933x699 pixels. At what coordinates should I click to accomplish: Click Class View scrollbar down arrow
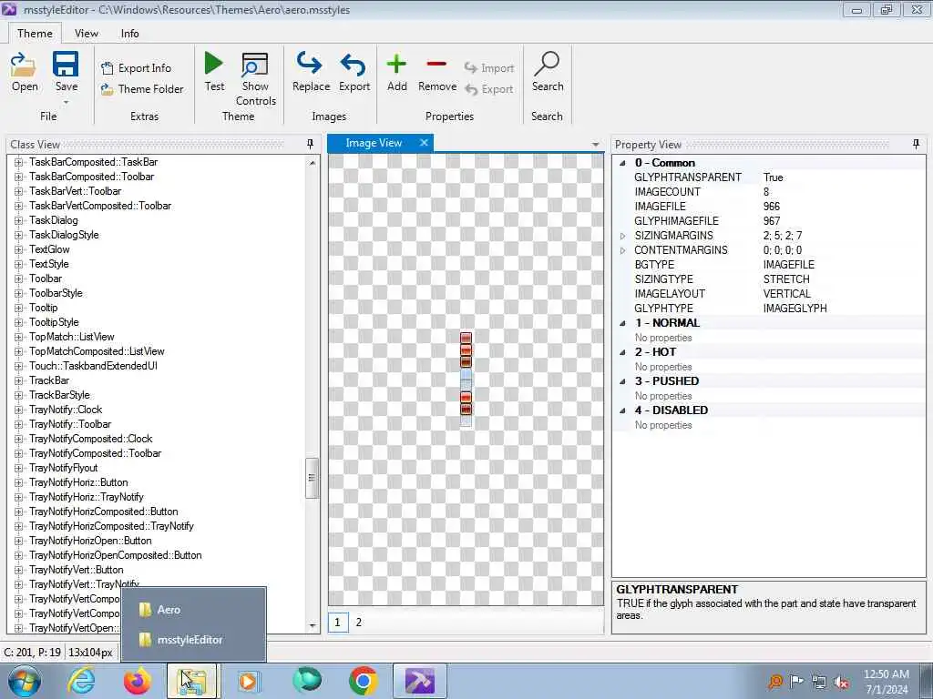[313, 625]
